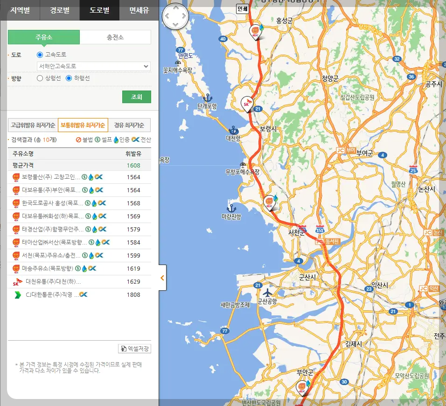Click the 마량진항 anchor icon on map
This screenshot has width=446, height=406.
click(231, 208)
